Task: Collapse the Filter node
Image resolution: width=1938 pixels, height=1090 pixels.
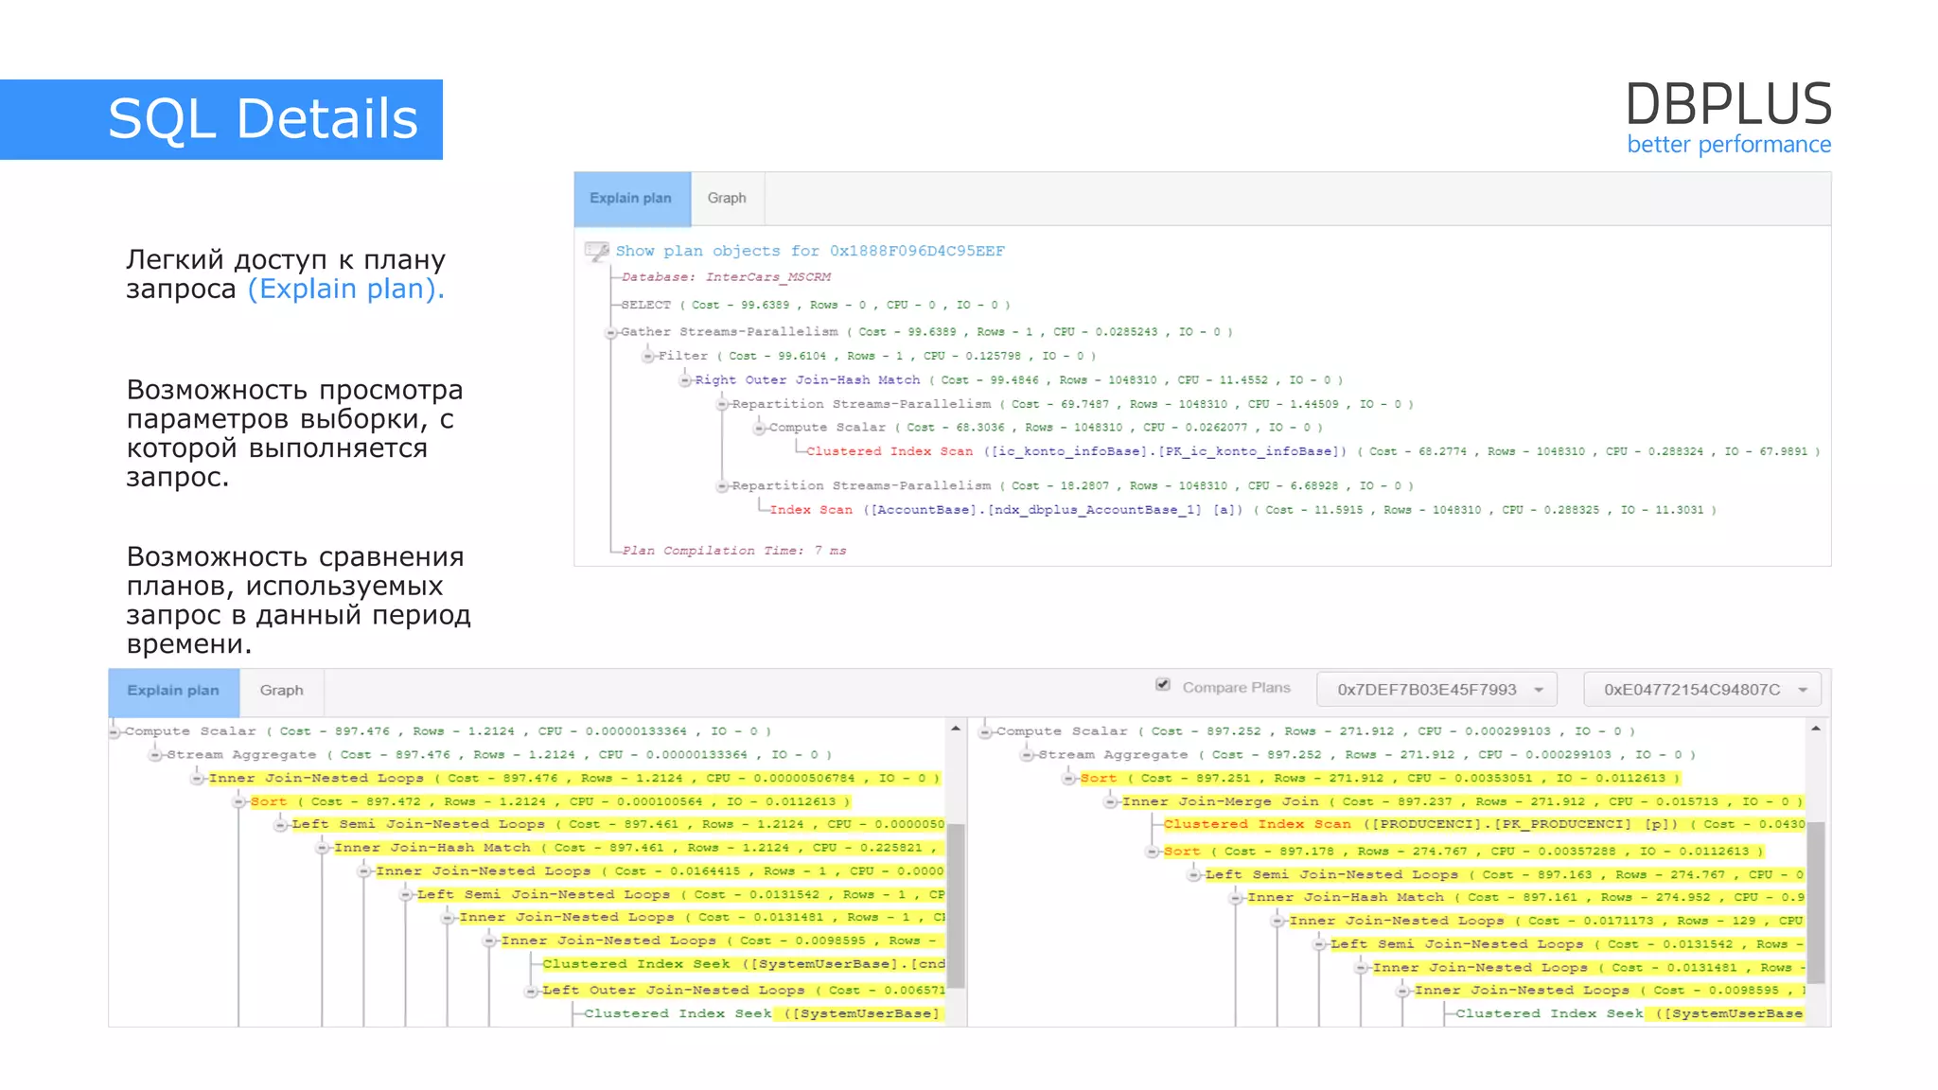Action: point(648,356)
